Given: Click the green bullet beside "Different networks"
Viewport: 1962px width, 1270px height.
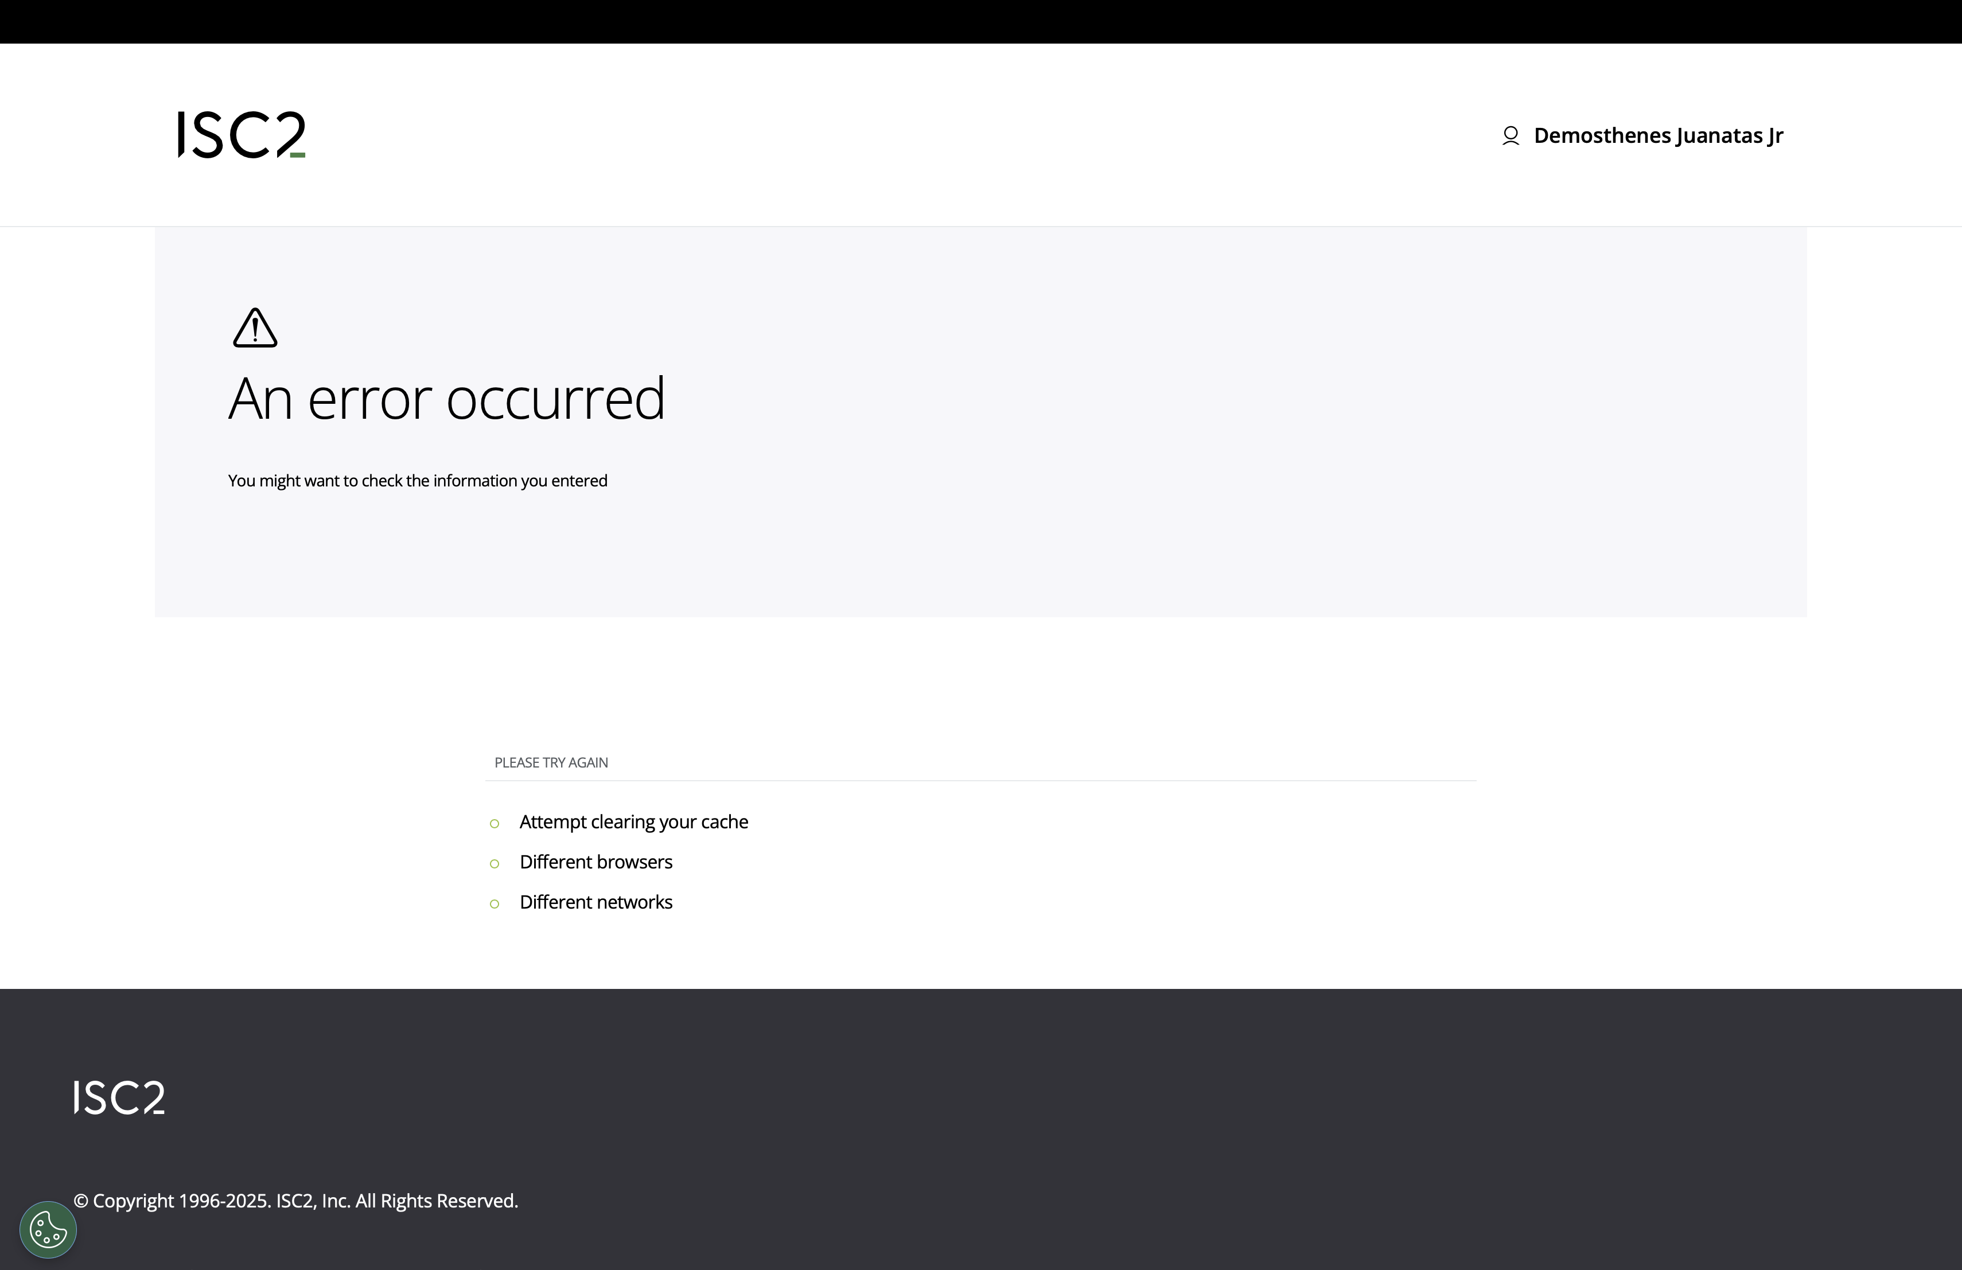Looking at the screenshot, I should point(495,904).
